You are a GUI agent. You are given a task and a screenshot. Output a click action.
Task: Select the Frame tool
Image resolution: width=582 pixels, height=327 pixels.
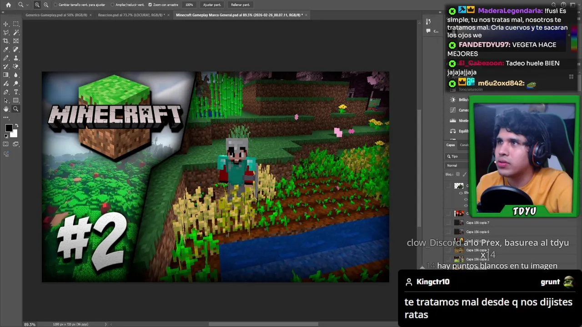pos(16,41)
